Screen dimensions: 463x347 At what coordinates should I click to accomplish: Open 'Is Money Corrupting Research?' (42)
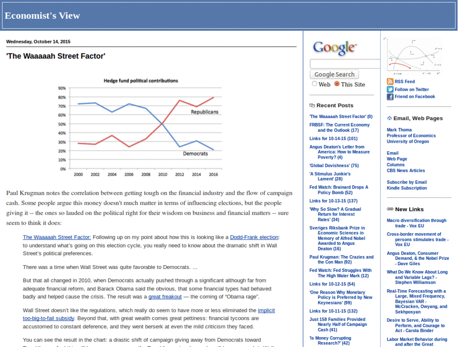point(330,341)
